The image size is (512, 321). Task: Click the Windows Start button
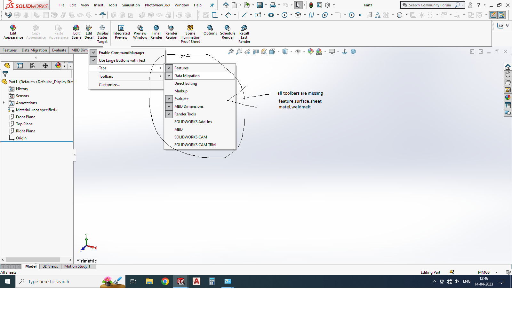(x=8, y=281)
